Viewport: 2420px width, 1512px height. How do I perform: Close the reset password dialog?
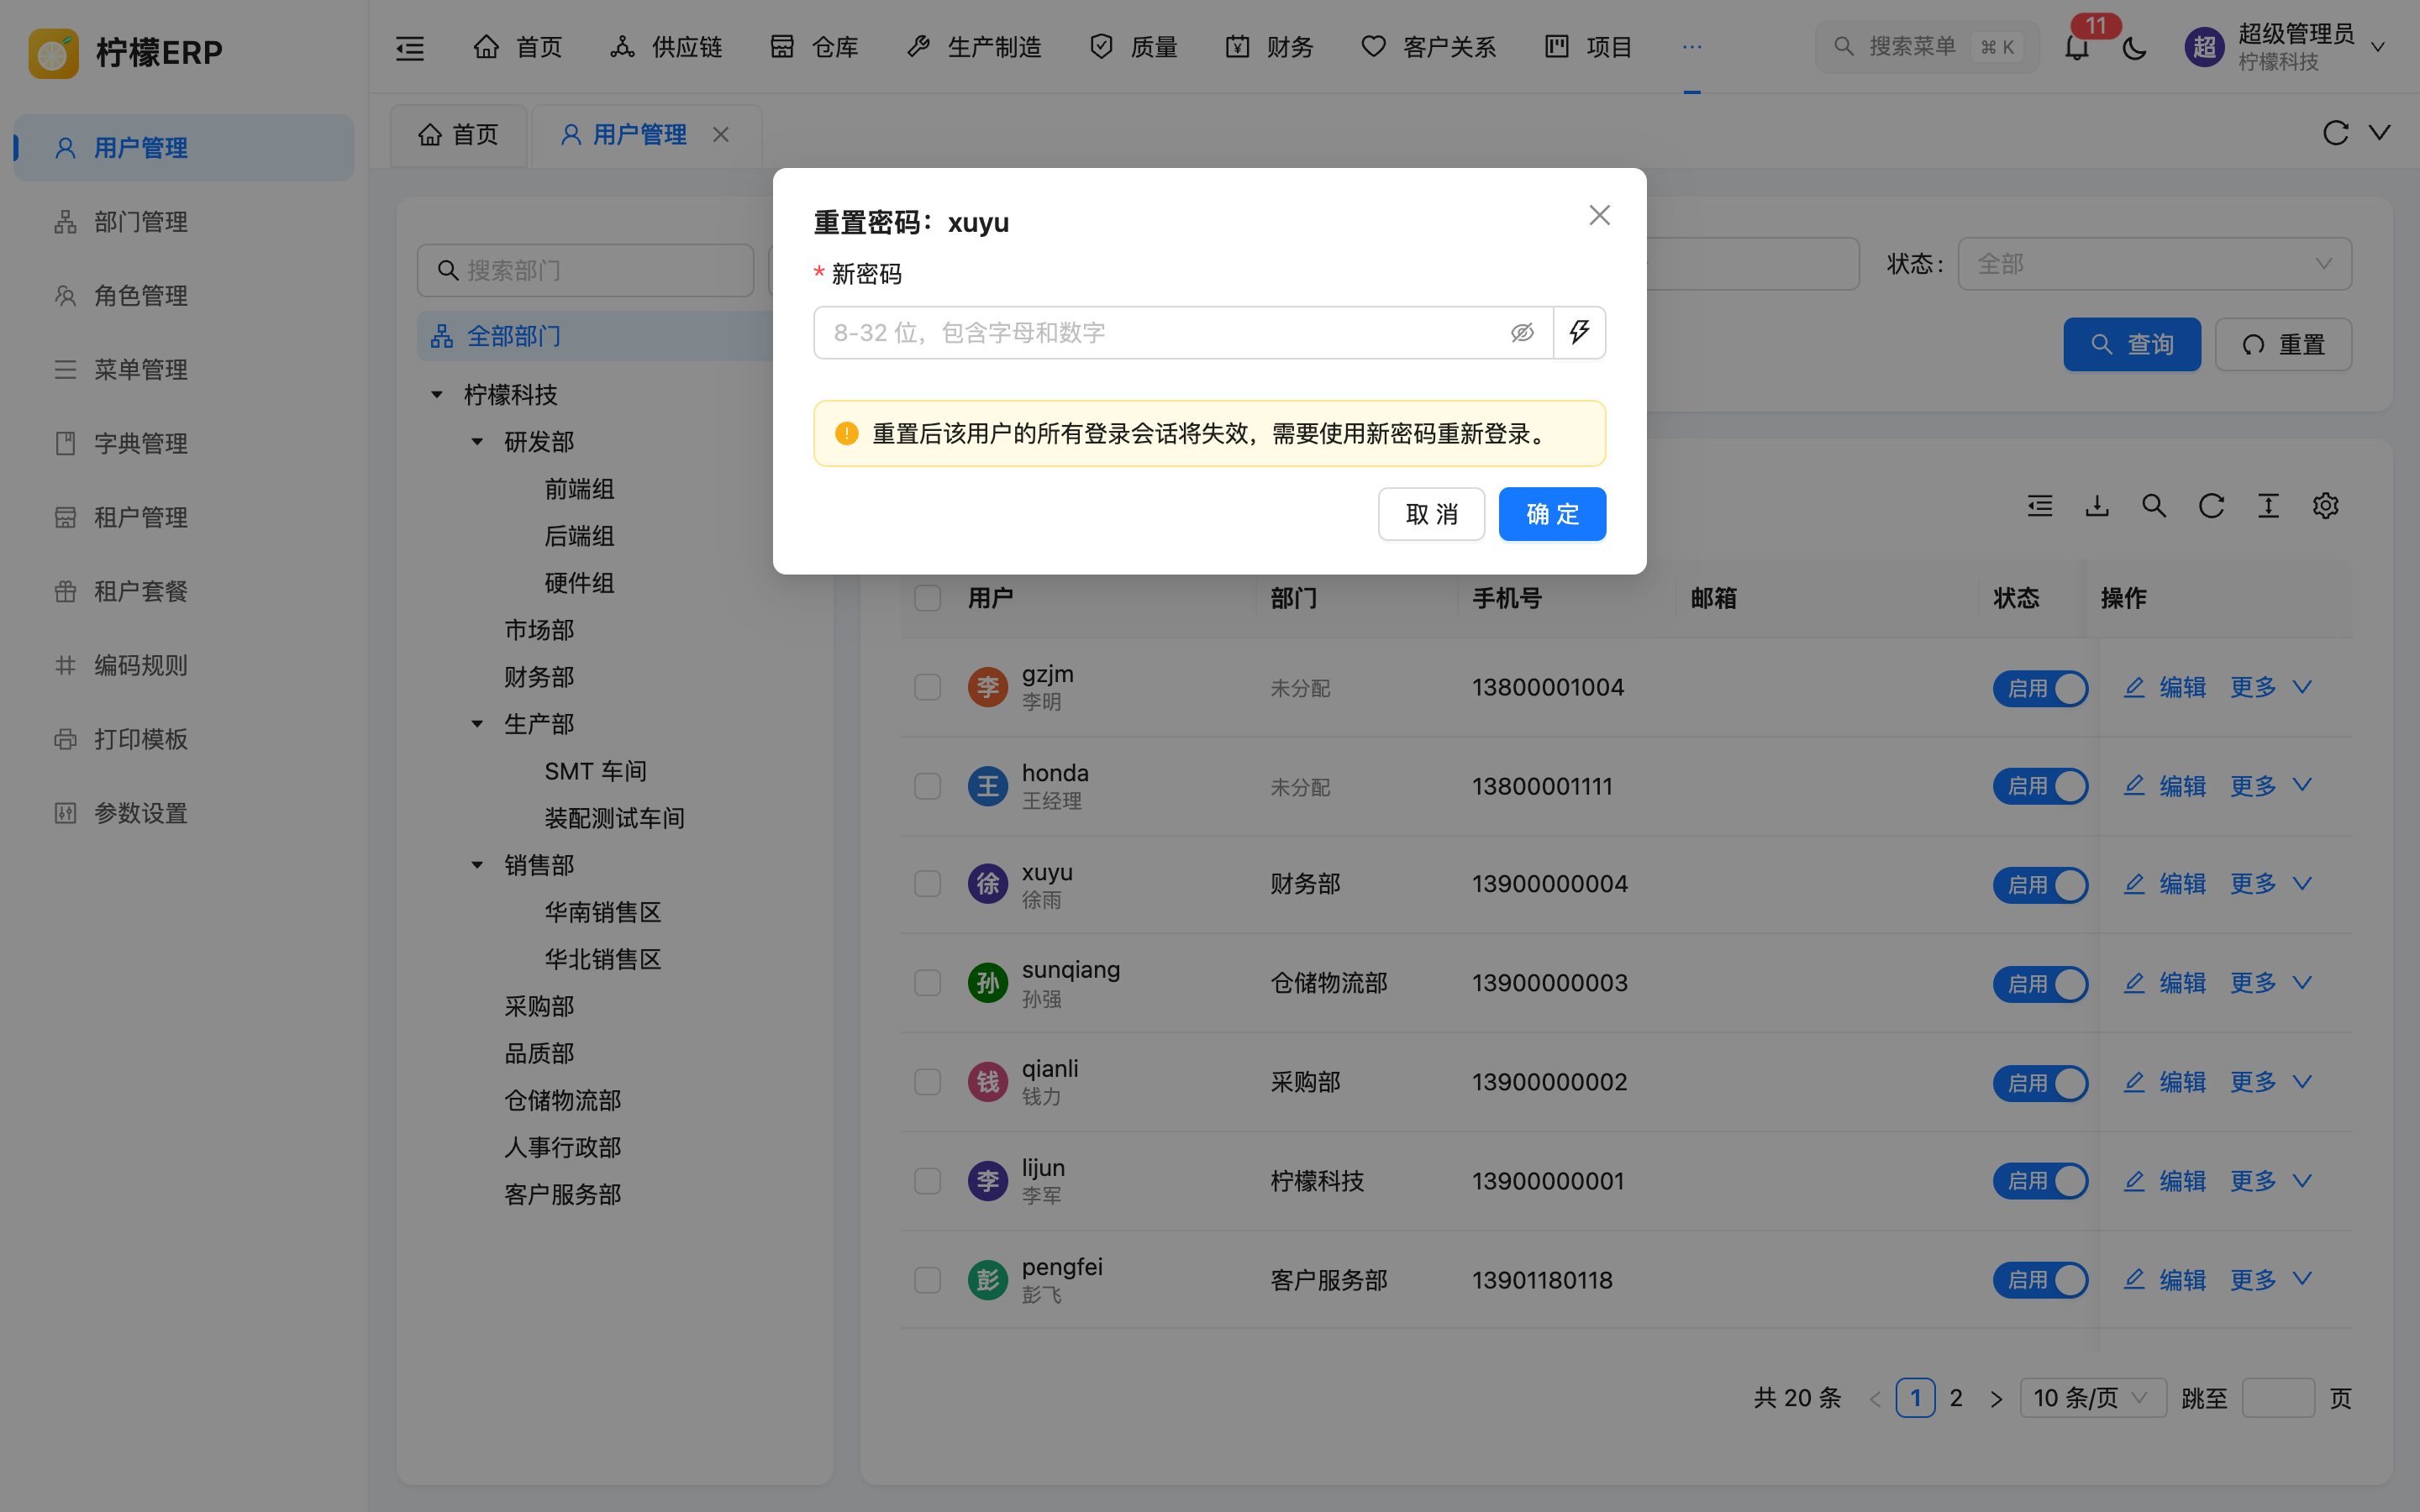pos(1599,215)
